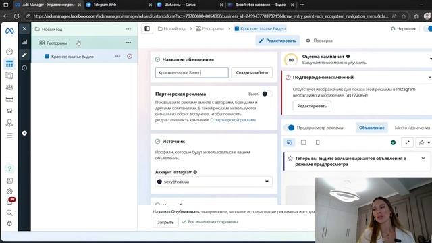Click the error status icon beside Красное платье Видео

[130, 56]
